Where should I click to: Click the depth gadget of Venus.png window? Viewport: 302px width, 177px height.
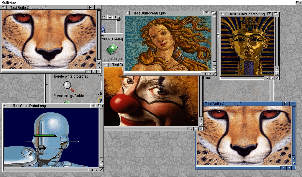[213, 13]
